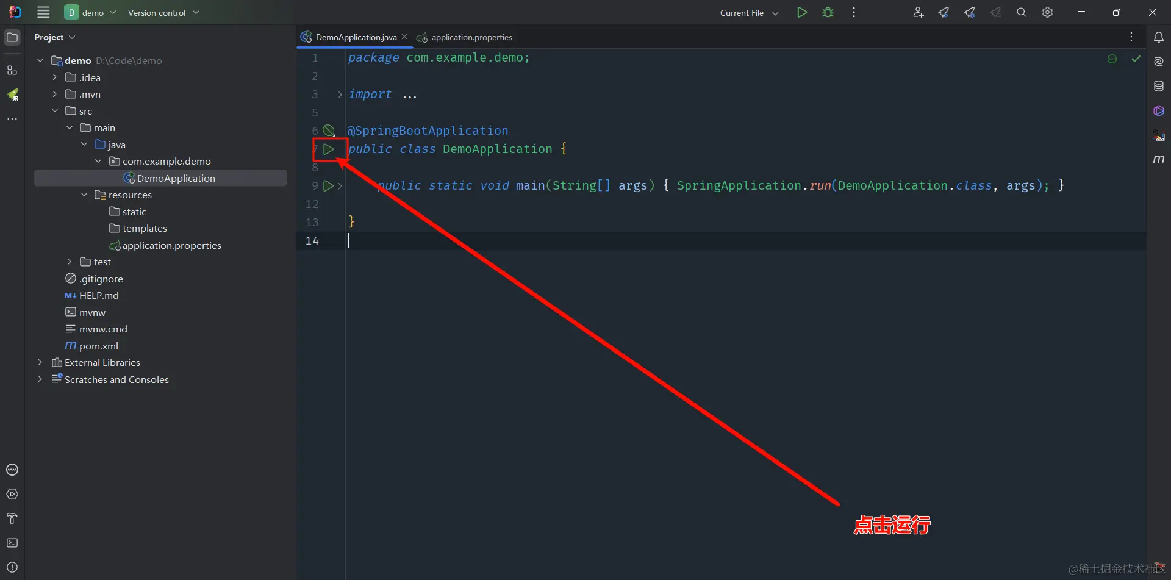Expand External Libraries node

tap(40, 362)
